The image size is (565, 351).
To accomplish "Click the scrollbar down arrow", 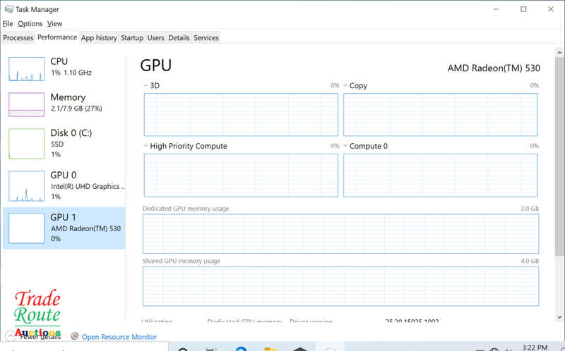I will (559, 317).
